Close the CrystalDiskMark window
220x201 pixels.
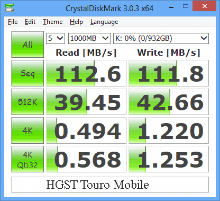pos(205,6)
